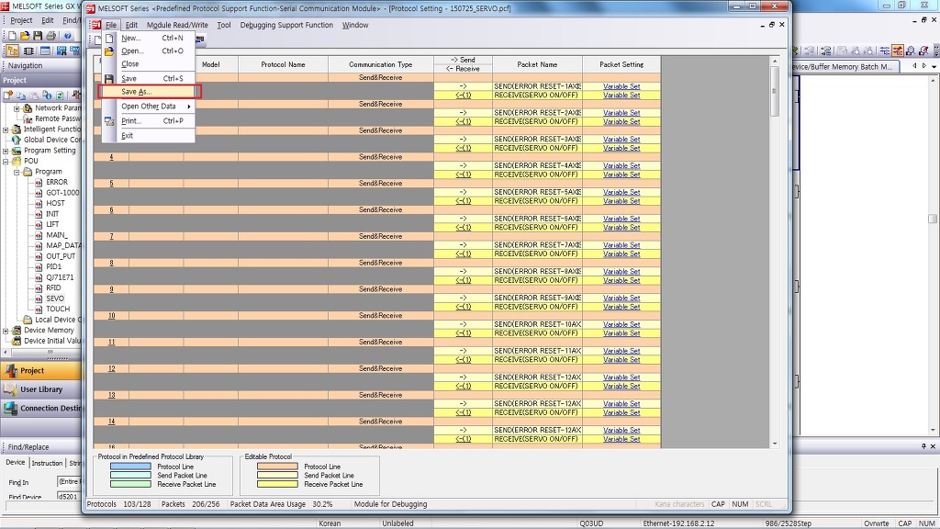Screen dimensions: 940x529
Task: Open the Device/Buffer Memory Batch Monitor tab
Action: tap(844, 66)
